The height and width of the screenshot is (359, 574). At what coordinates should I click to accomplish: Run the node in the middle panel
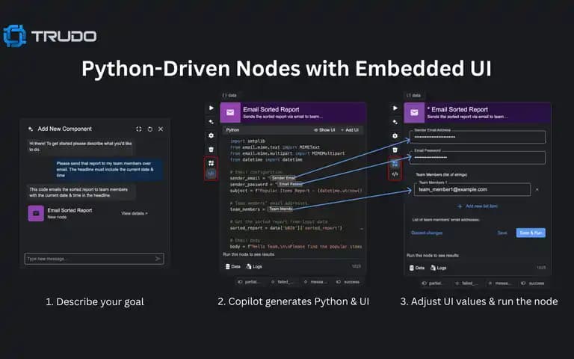[212, 108]
